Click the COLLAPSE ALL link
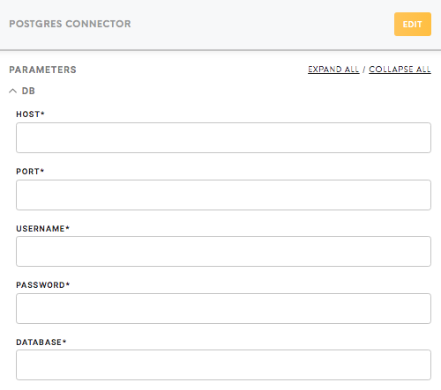Image resolution: width=441 pixels, height=390 pixels. pyautogui.click(x=400, y=70)
